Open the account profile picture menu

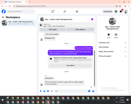click(x=126, y=11)
